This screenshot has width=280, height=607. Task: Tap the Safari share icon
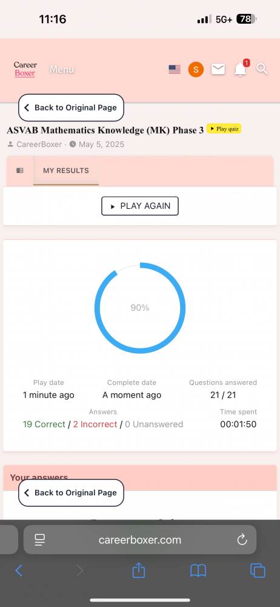pyautogui.click(x=138, y=570)
